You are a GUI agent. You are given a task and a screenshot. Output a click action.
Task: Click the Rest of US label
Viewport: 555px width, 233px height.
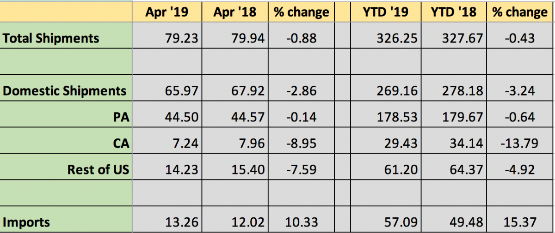98,170
